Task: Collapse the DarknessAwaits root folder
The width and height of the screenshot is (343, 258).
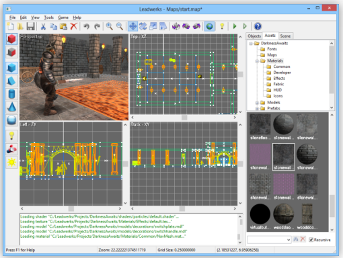Action: 251,44
